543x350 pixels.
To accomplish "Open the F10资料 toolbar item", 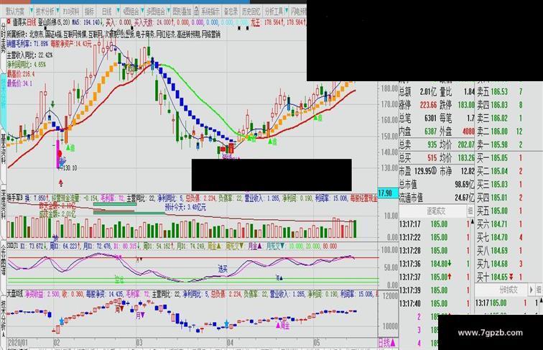I will [71, 11].
